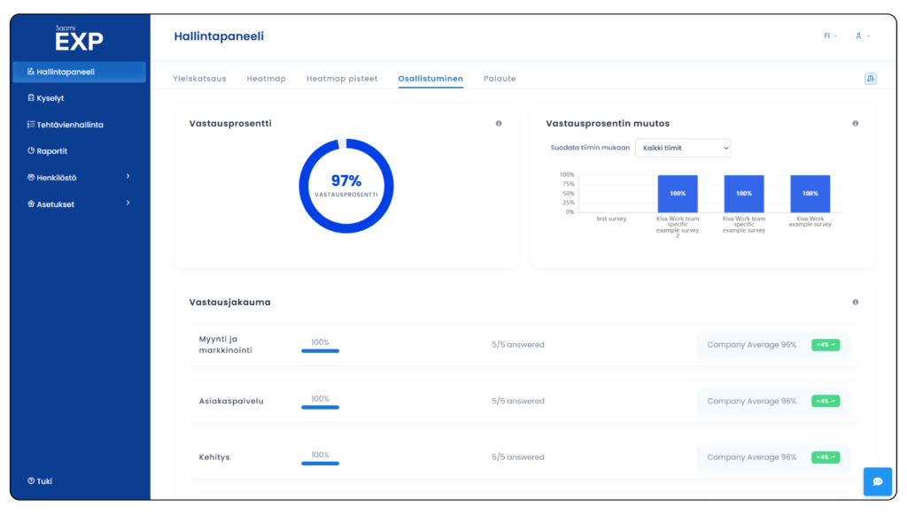
Task: Go to Kyselyt in the sidebar
Action: [x=50, y=98]
